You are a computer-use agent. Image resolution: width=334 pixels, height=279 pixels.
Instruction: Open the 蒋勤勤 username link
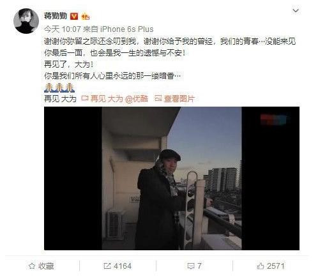(x=56, y=16)
